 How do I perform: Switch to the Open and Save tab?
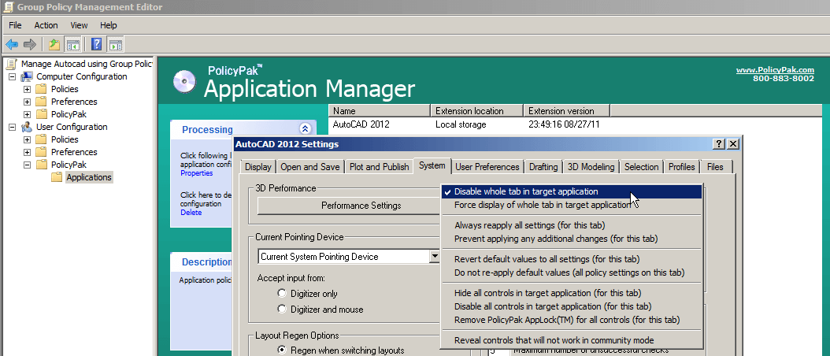pos(310,167)
